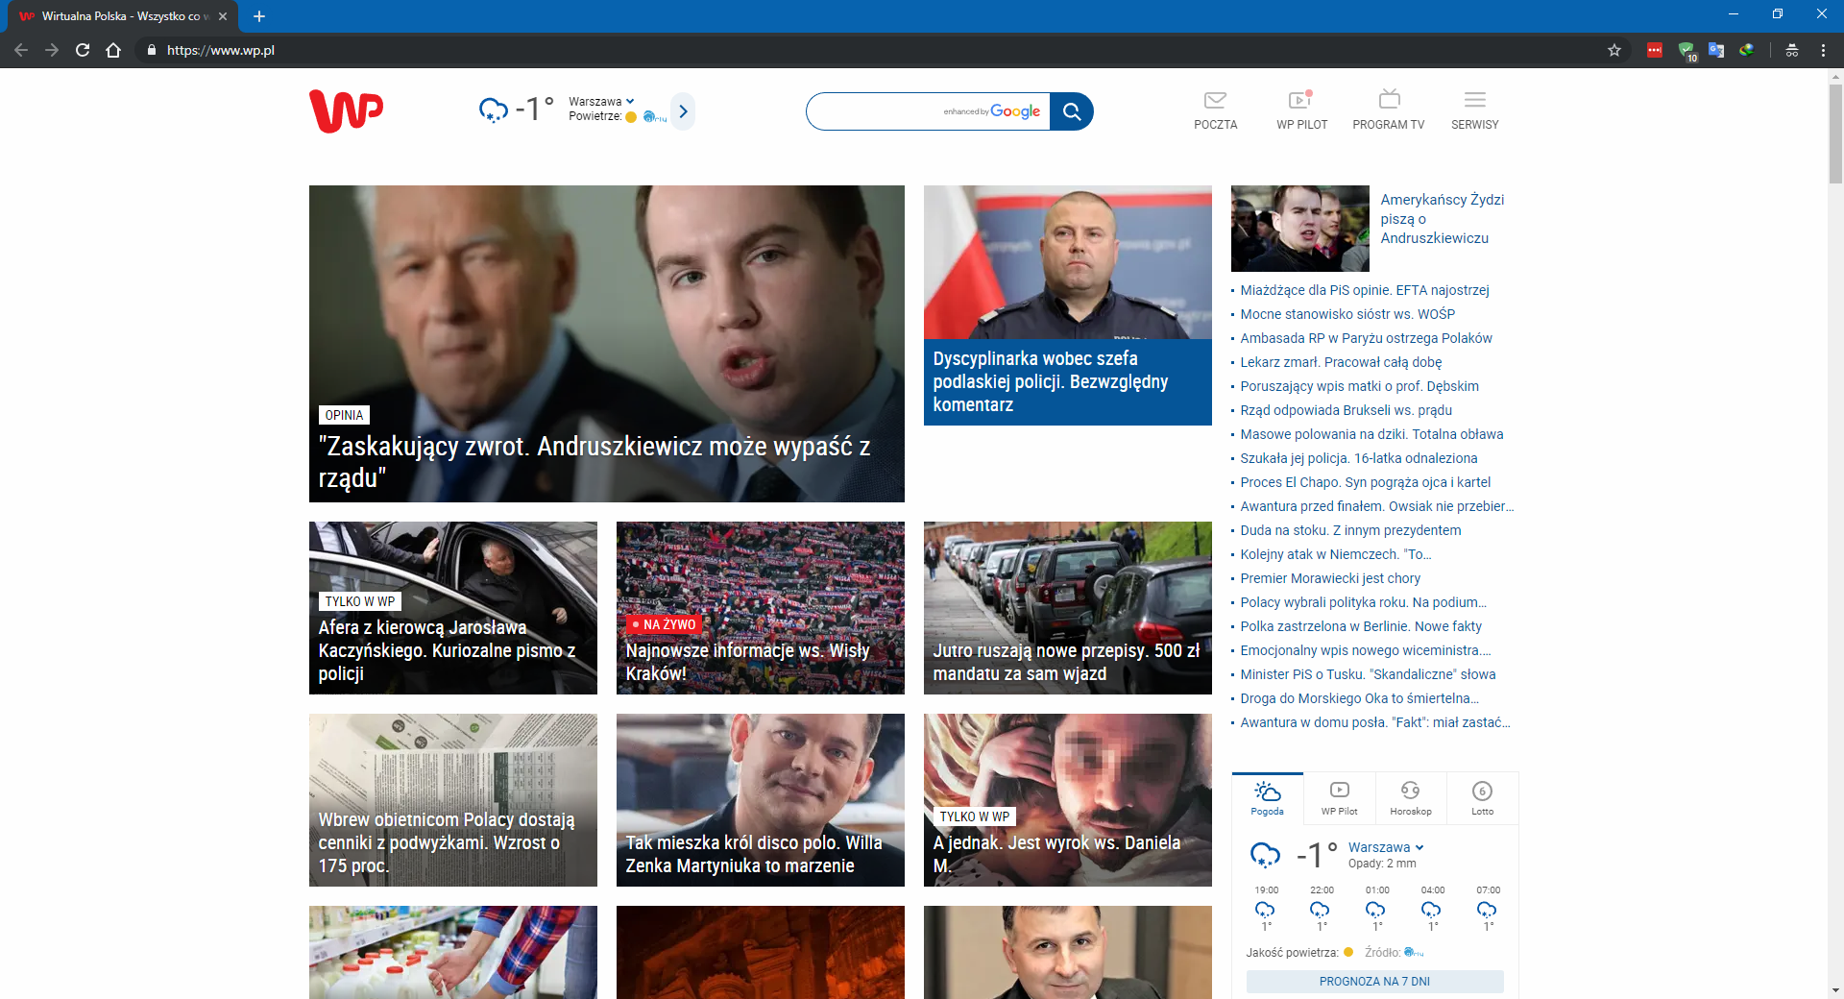This screenshot has height=999, width=1844.
Task: Open WP Pilot from the top navigation icon
Action: (x=1302, y=109)
